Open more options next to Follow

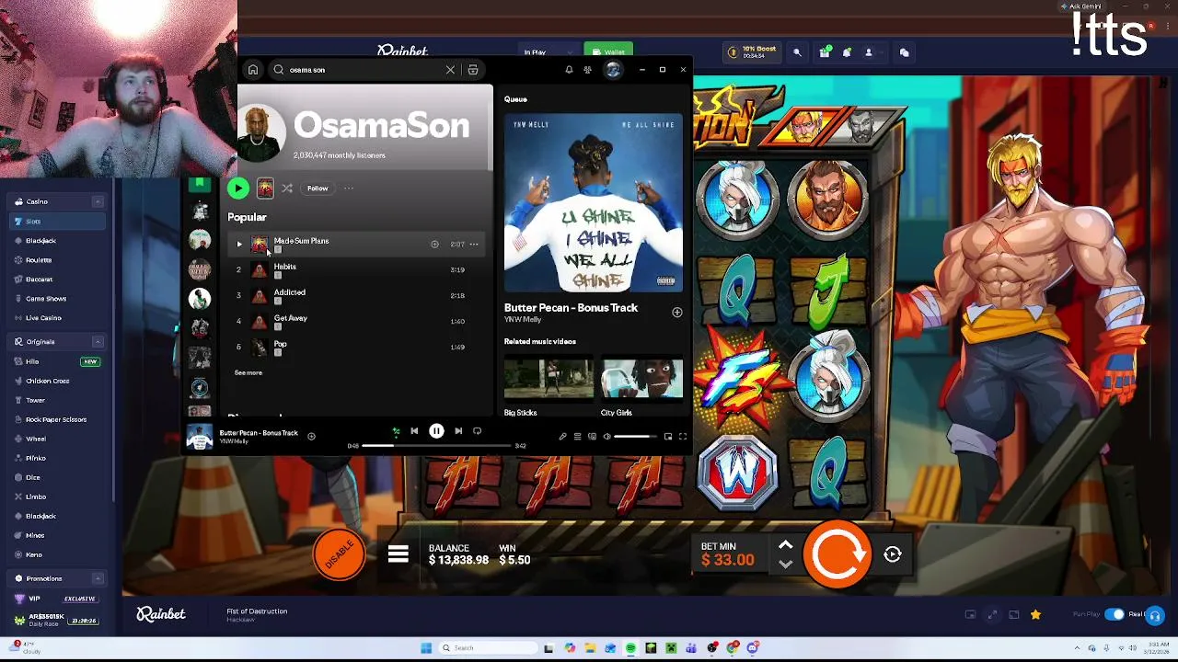(x=349, y=188)
